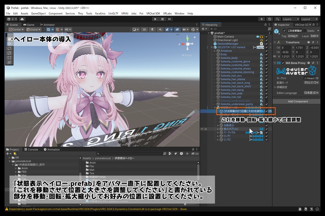Lock the Hierarchy panel padlock

click(x=265, y=24)
